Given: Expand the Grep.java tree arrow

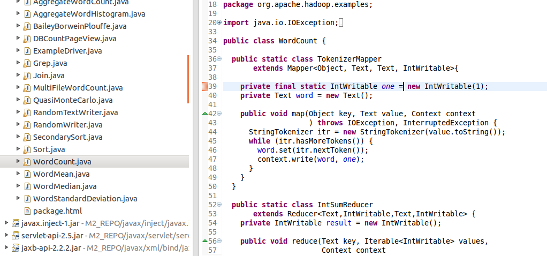Looking at the screenshot, I should (x=18, y=63).
